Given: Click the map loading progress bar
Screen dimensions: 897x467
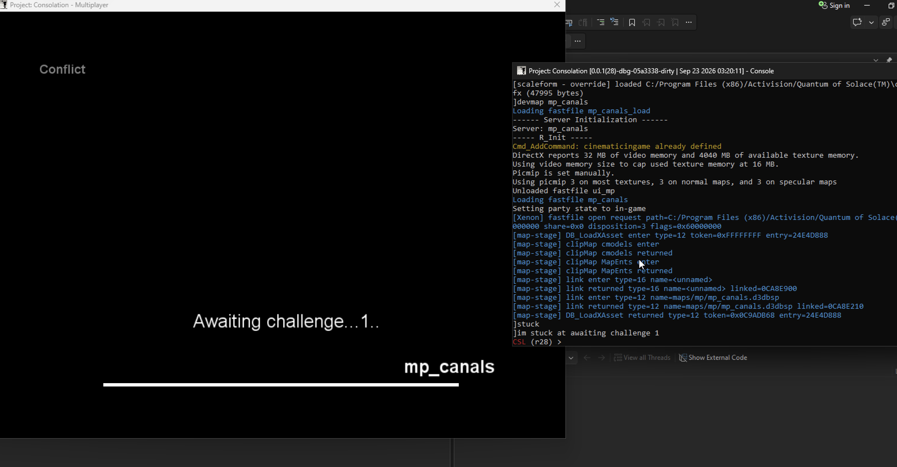Looking at the screenshot, I should point(281,385).
